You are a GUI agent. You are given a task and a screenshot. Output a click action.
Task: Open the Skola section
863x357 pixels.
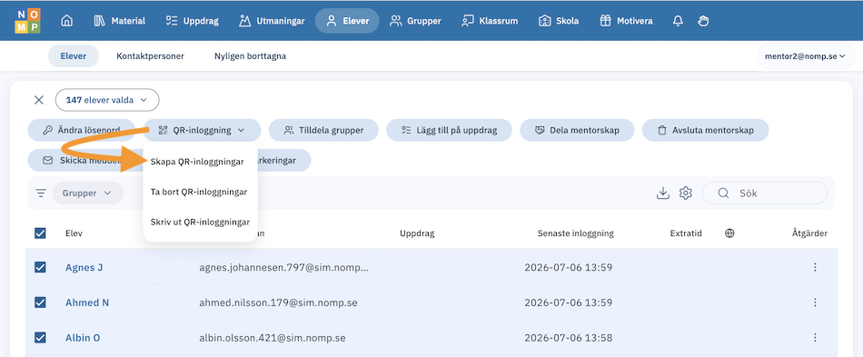(559, 21)
